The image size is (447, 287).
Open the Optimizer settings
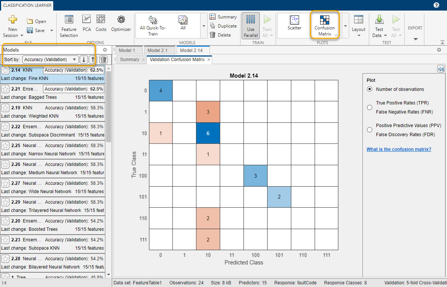[121, 24]
